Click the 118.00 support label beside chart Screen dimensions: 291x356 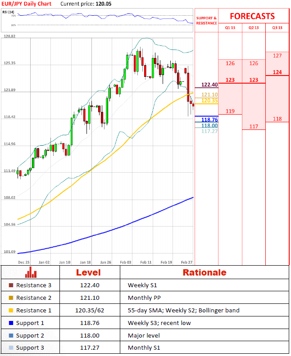209,125
